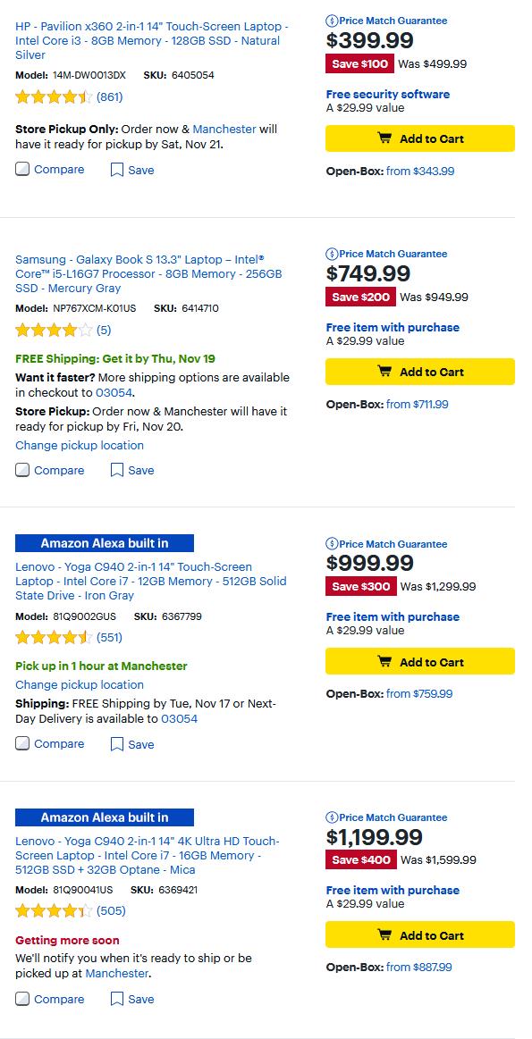The width and height of the screenshot is (532, 1039).
Task: Select Compare checkbox for the $1,199.99 Yoga
Action: pyautogui.click(x=22, y=999)
